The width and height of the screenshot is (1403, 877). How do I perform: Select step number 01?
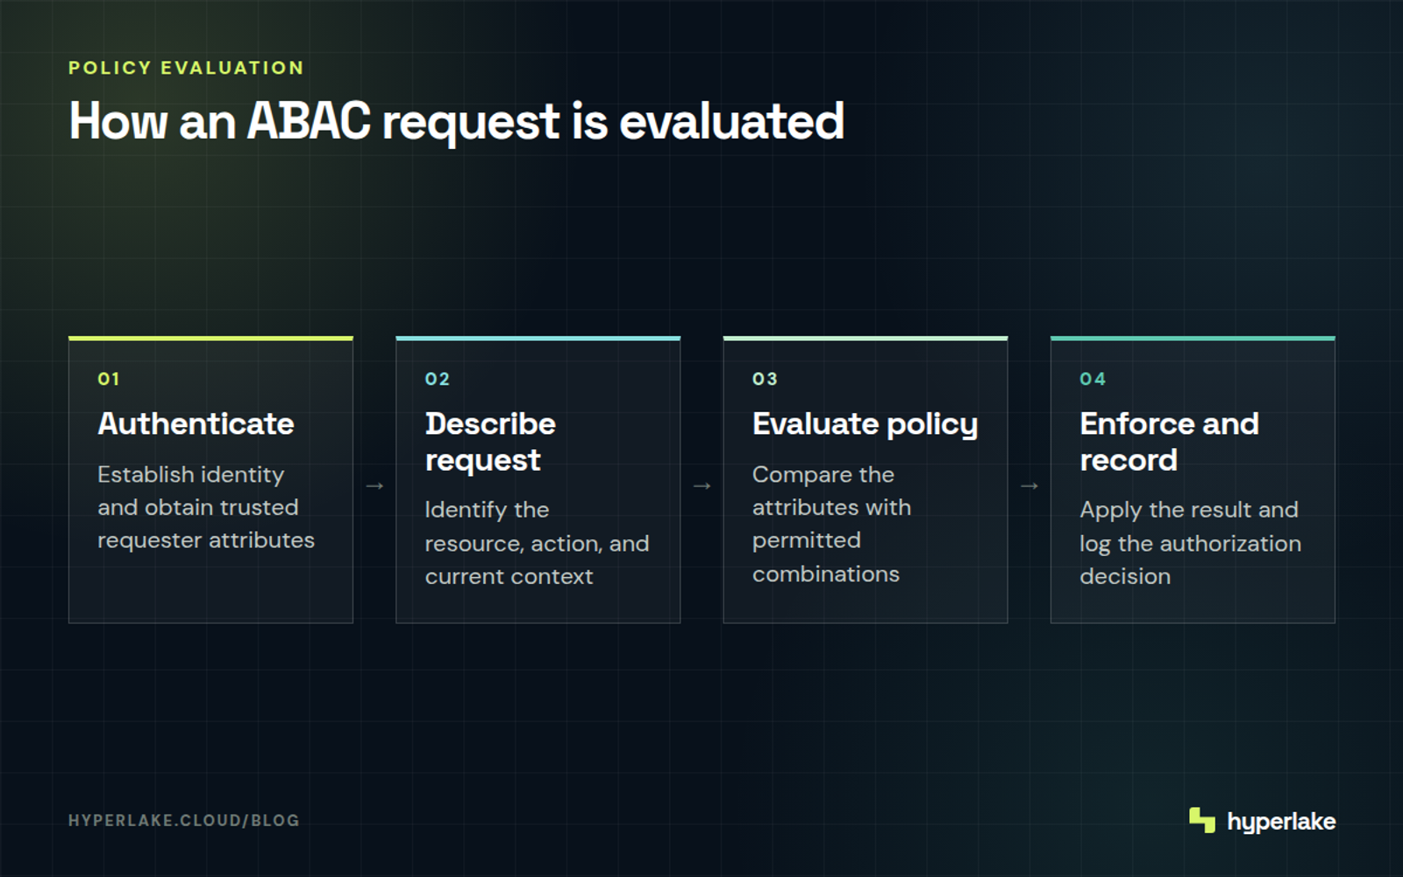(x=109, y=379)
